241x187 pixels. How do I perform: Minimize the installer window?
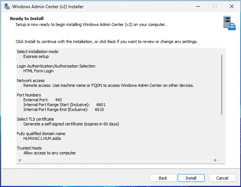(x=198, y=6)
